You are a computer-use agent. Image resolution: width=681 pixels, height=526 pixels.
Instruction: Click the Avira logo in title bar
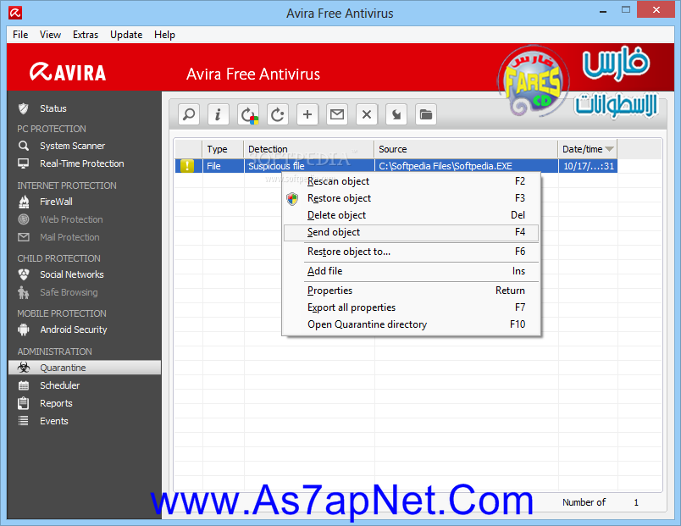pyautogui.click(x=15, y=13)
